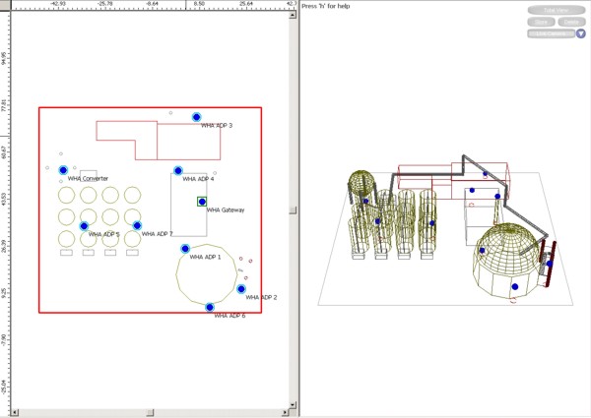Click the Store view button
The width and height of the screenshot is (591, 418).
coord(540,21)
